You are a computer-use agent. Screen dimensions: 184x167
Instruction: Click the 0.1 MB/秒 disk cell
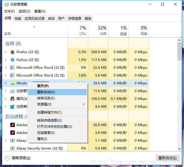coord(118,99)
